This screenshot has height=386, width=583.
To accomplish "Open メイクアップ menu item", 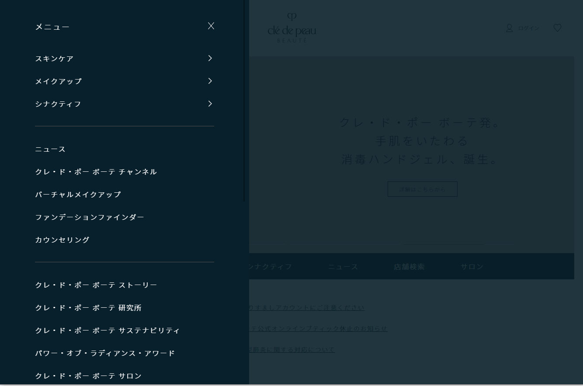I will tap(59, 81).
